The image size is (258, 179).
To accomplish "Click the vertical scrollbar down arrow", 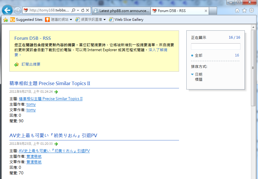I will coord(253,177).
